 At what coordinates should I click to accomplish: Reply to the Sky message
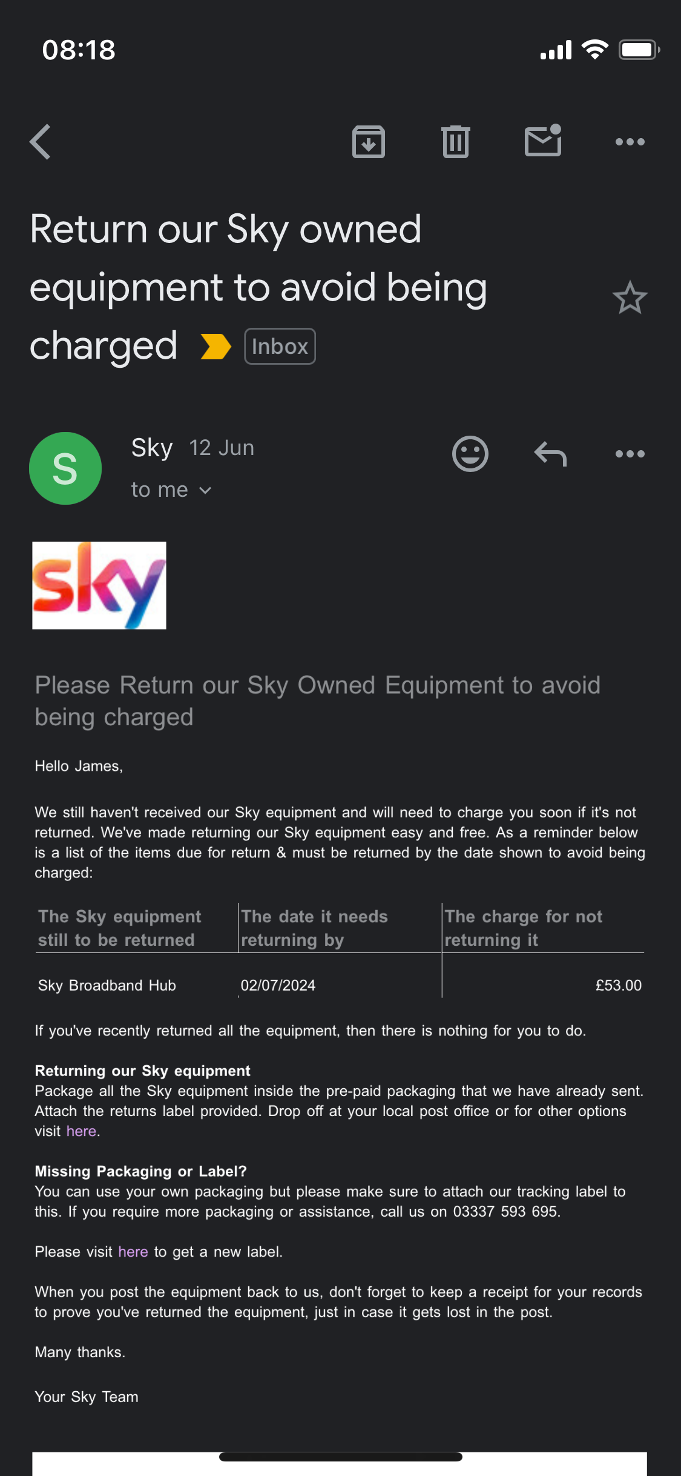coord(550,454)
